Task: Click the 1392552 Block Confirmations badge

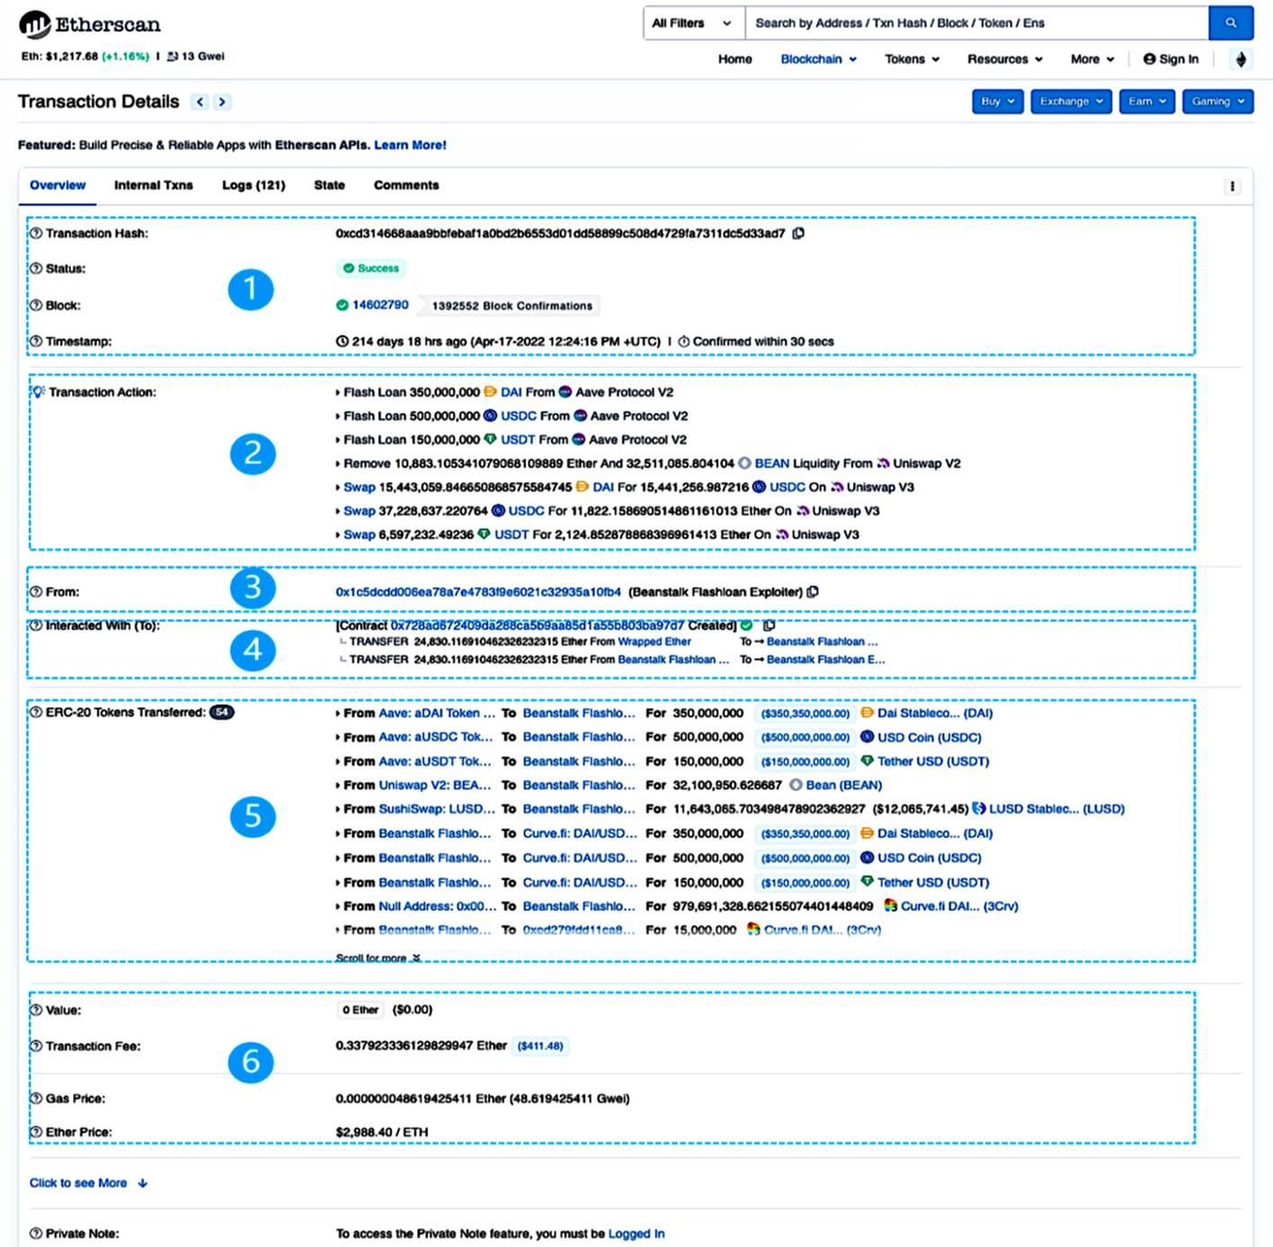Action: pyautogui.click(x=512, y=306)
